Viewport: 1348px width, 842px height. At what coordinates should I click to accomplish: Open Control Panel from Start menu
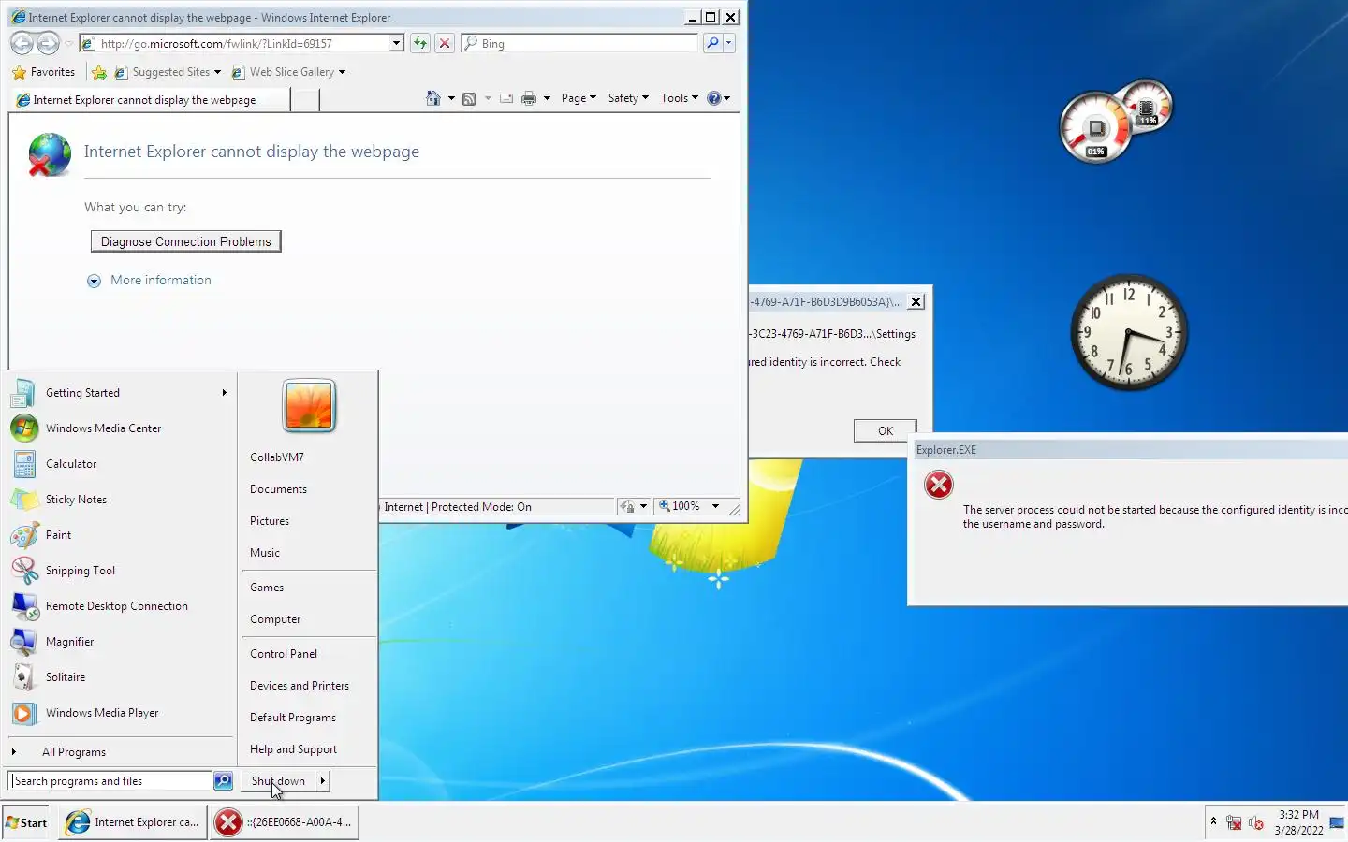[284, 654]
